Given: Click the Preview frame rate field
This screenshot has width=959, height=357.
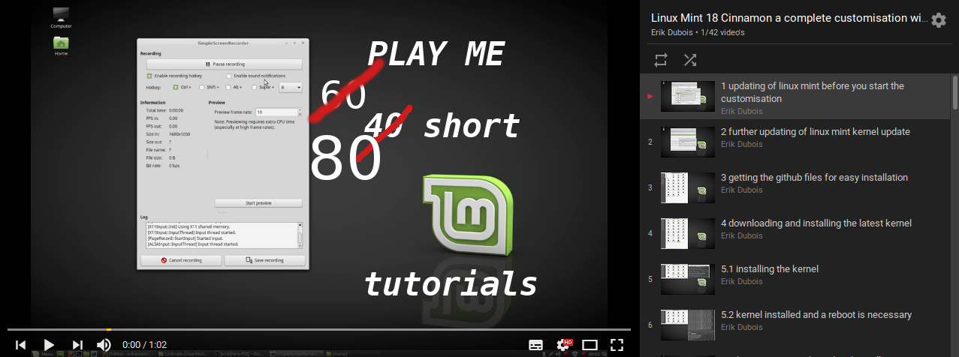Looking at the screenshot, I should 276,112.
